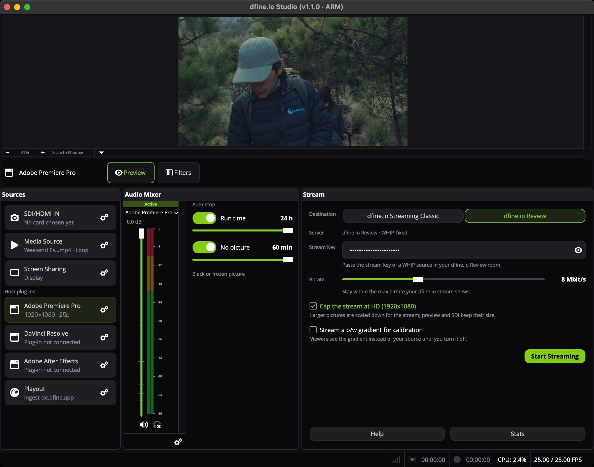Open settings gear for DaVinci Resolve plug-in
The width and height of the screenshot is (594, 467).
coord(104,337)
